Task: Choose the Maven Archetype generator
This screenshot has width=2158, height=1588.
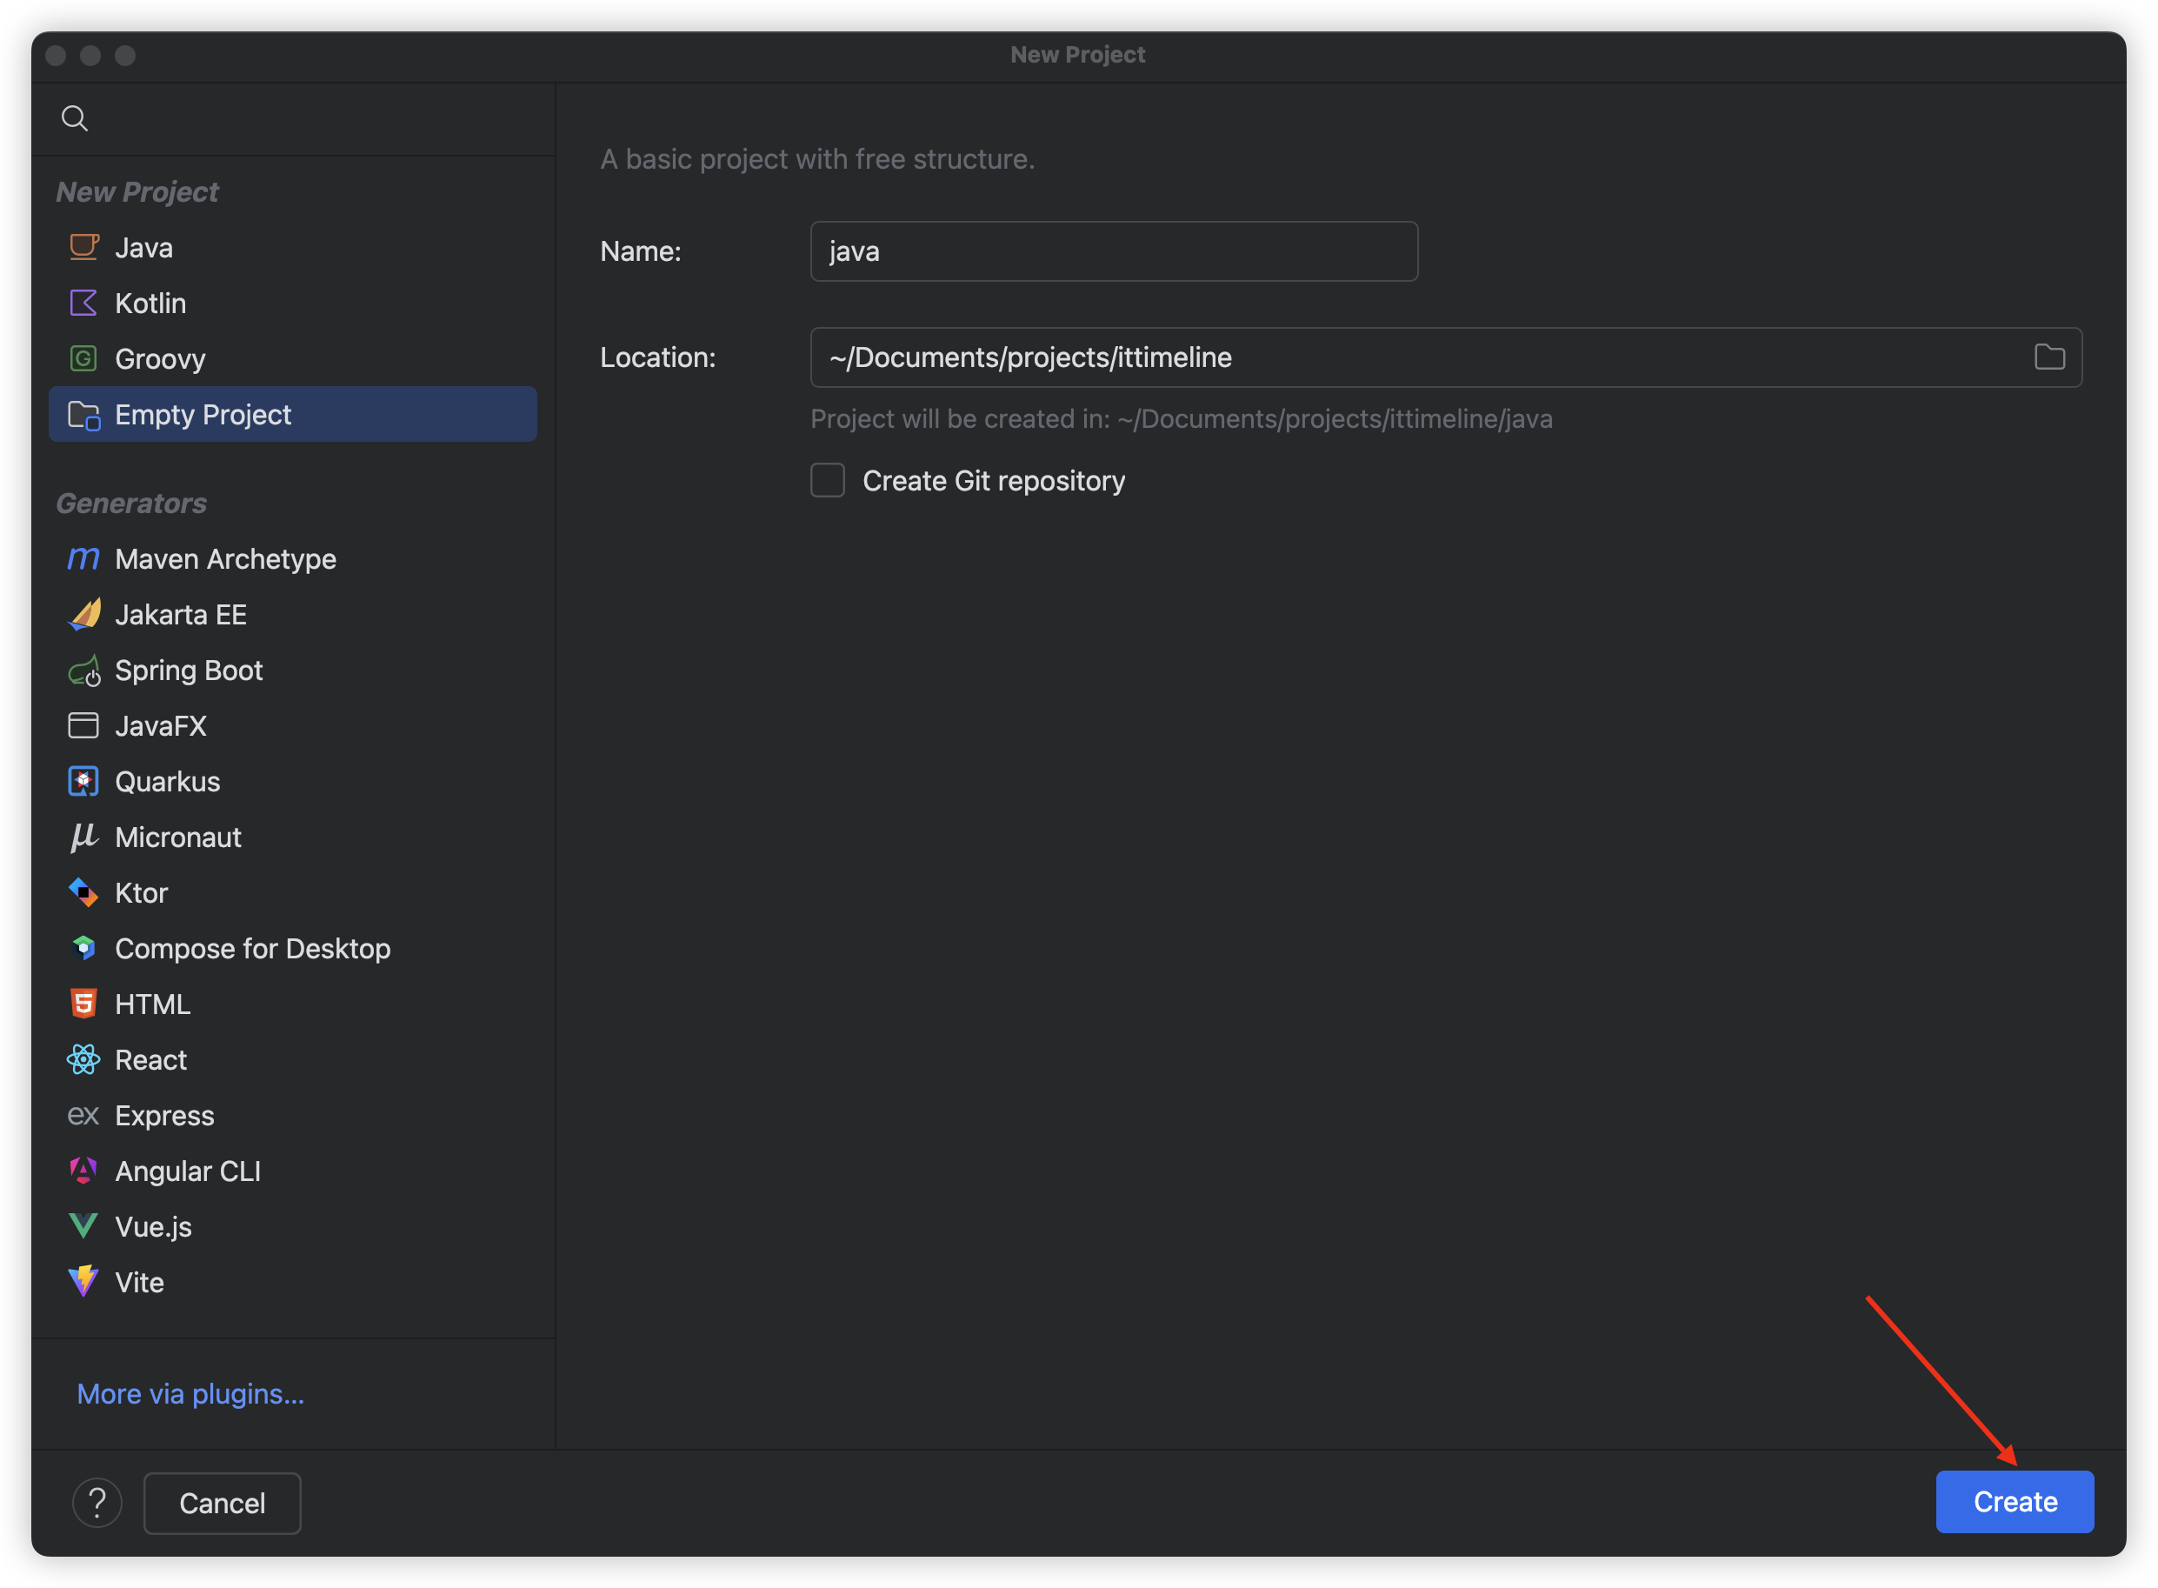Action: click(225, 559)
